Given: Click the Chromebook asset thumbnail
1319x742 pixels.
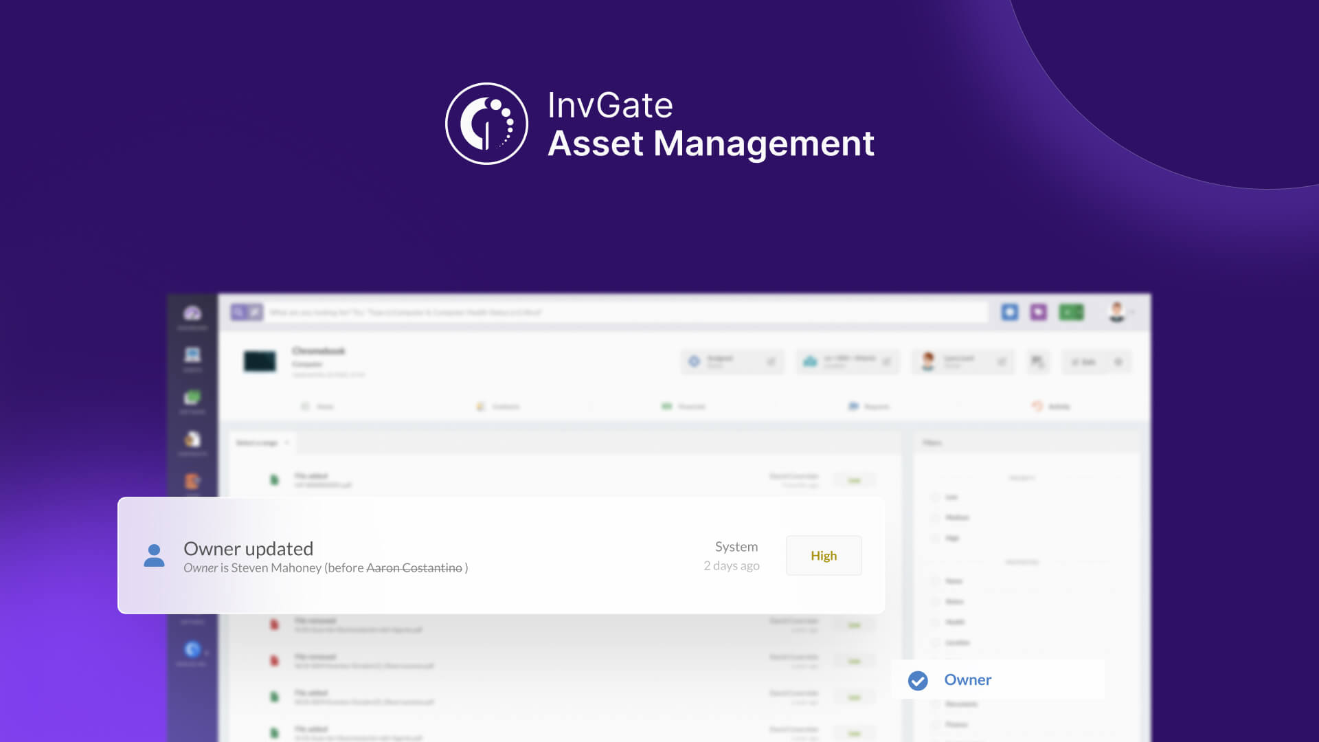Looking at the screenshot, I should 260,361.
